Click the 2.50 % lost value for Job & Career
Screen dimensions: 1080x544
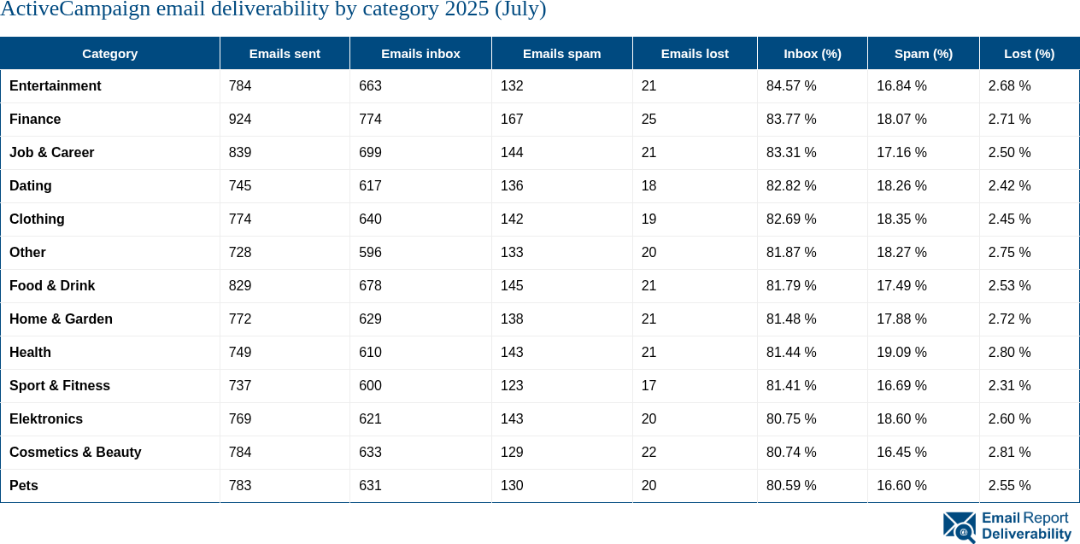click(1010, 153)
